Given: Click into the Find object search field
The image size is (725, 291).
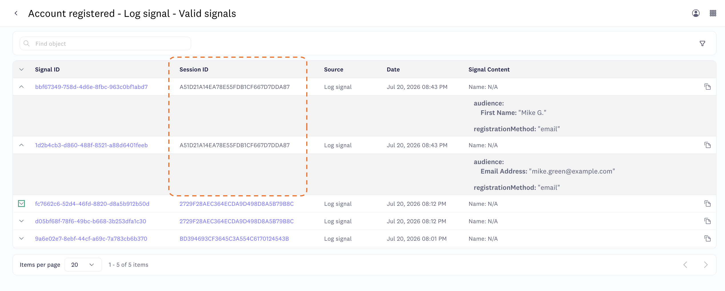Looking at the screenshot, I should tap(105, 43).
